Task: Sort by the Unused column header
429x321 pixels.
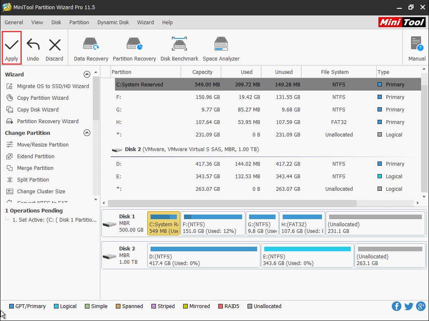Action: (x=281, y=72)
